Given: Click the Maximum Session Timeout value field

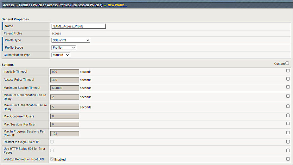Looking at the screenshot, I should (65, 88).
